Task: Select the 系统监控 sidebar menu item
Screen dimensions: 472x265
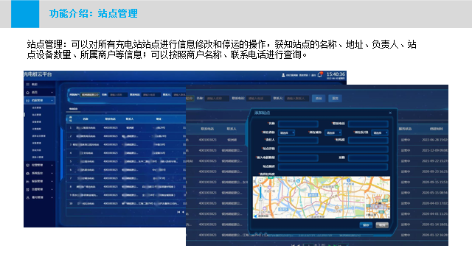Action: click(38, 174)
